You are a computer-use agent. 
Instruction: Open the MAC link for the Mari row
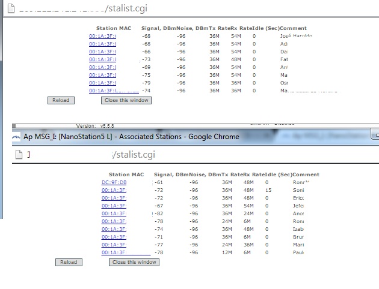pyautogui.click(x=114, y=245)
